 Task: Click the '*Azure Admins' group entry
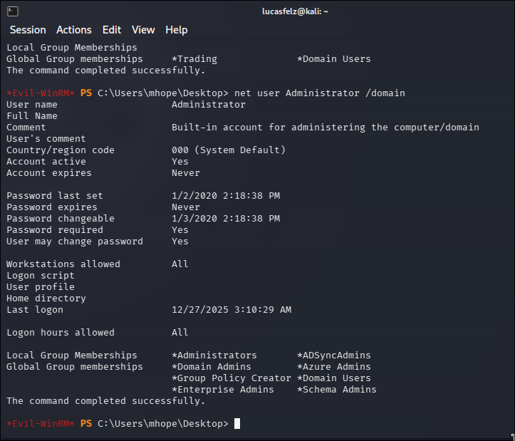pyautogui.click(x=333, y=367)
